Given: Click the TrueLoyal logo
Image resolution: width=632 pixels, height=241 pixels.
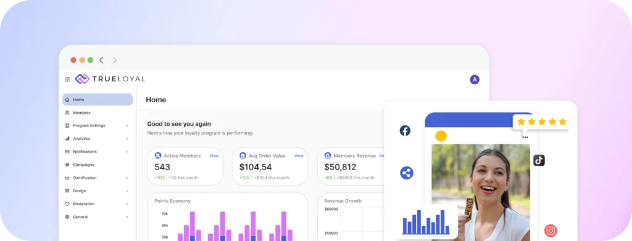Looking at the screenshot, I should pos(110,79).
